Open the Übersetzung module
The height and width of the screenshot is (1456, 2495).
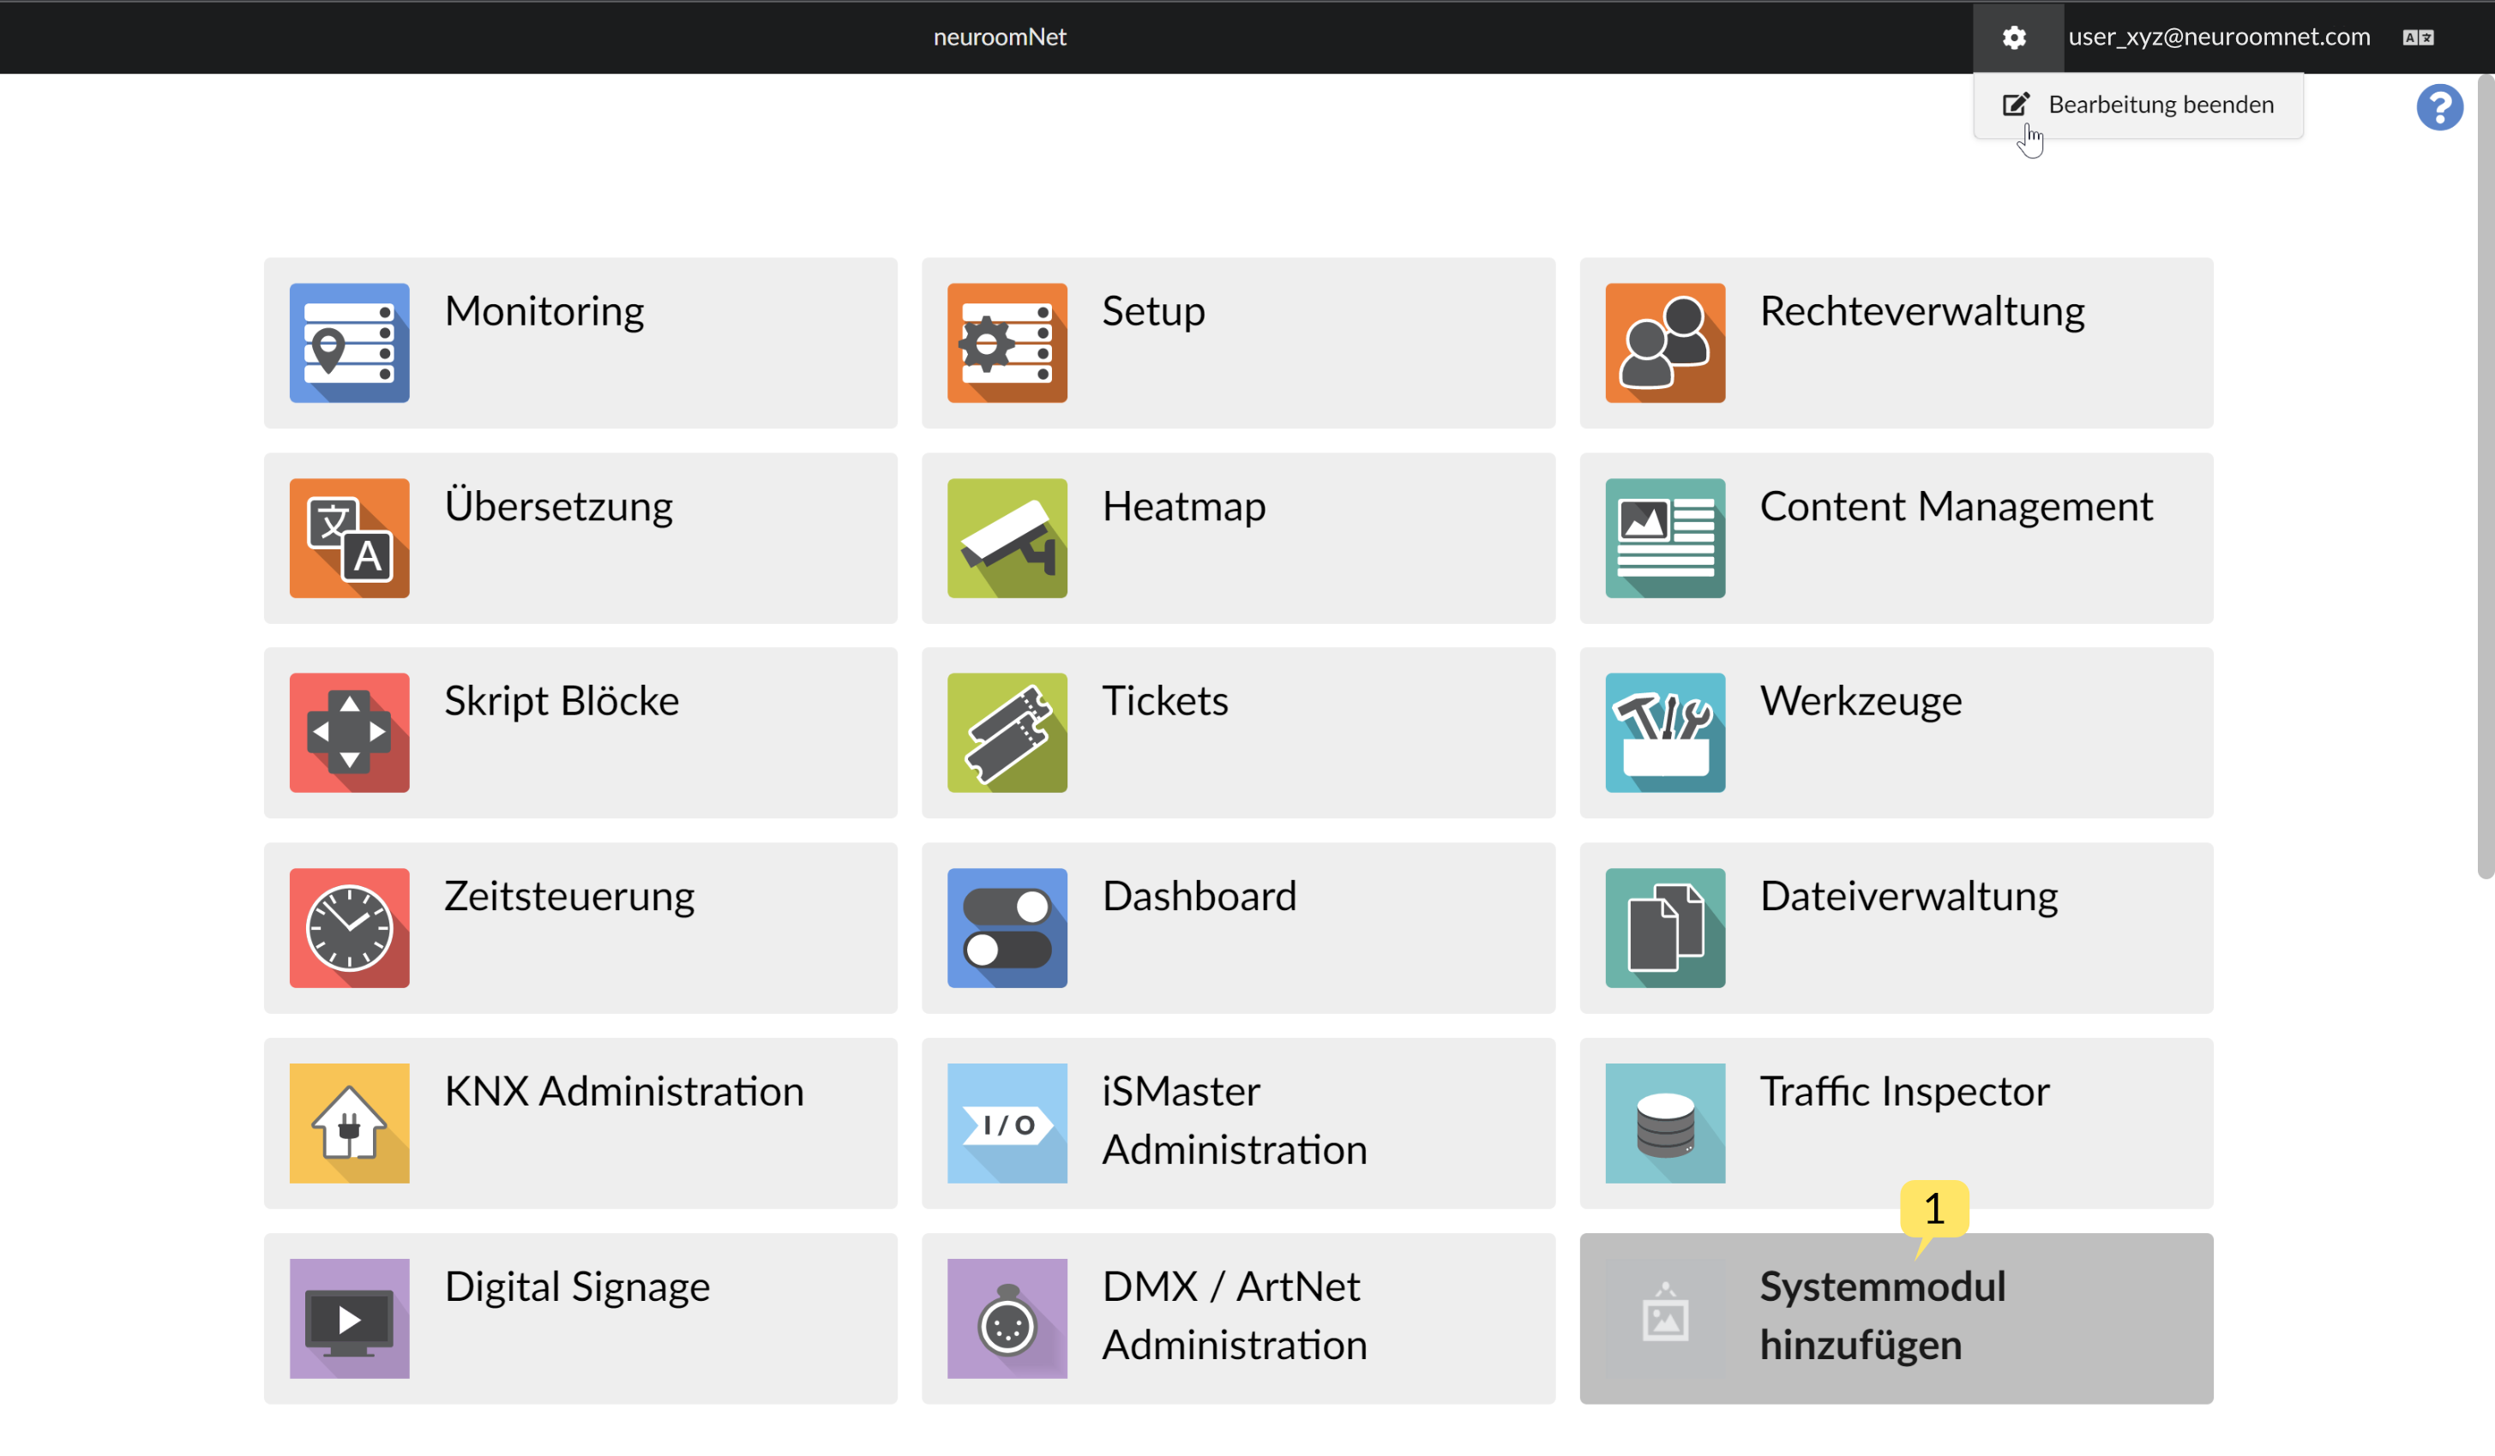[579, 537]
